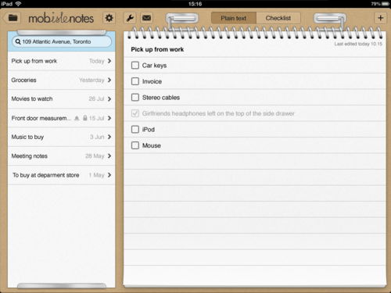Check the Invoice checkbox

[135, 81]
